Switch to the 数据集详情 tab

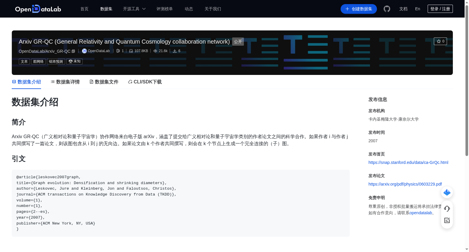(65, 82)
